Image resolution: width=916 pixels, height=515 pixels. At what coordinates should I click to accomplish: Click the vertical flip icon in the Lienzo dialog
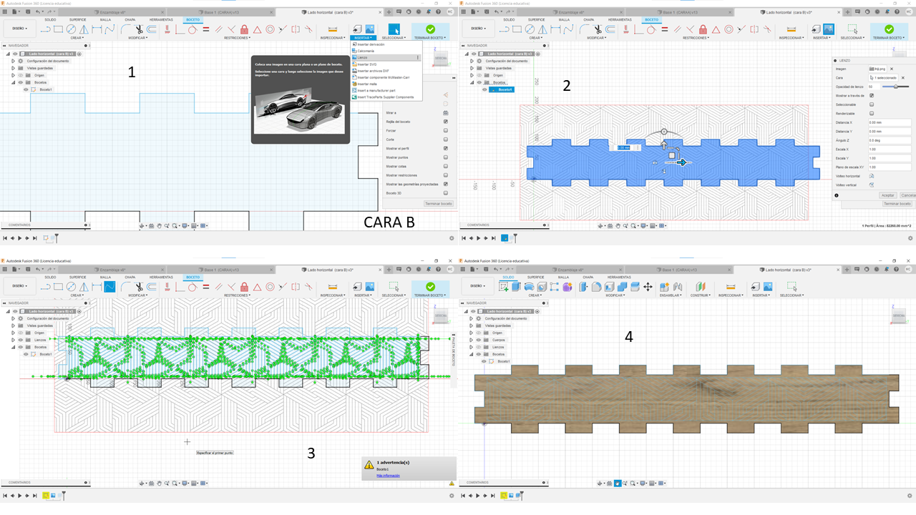pos(872,185)
